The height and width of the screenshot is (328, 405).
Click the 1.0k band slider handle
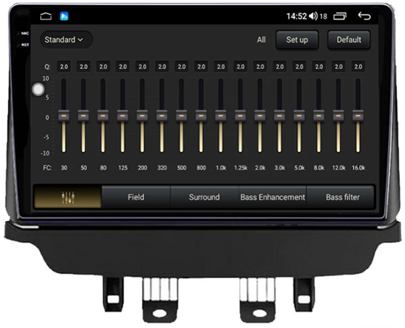pos(220,115)
